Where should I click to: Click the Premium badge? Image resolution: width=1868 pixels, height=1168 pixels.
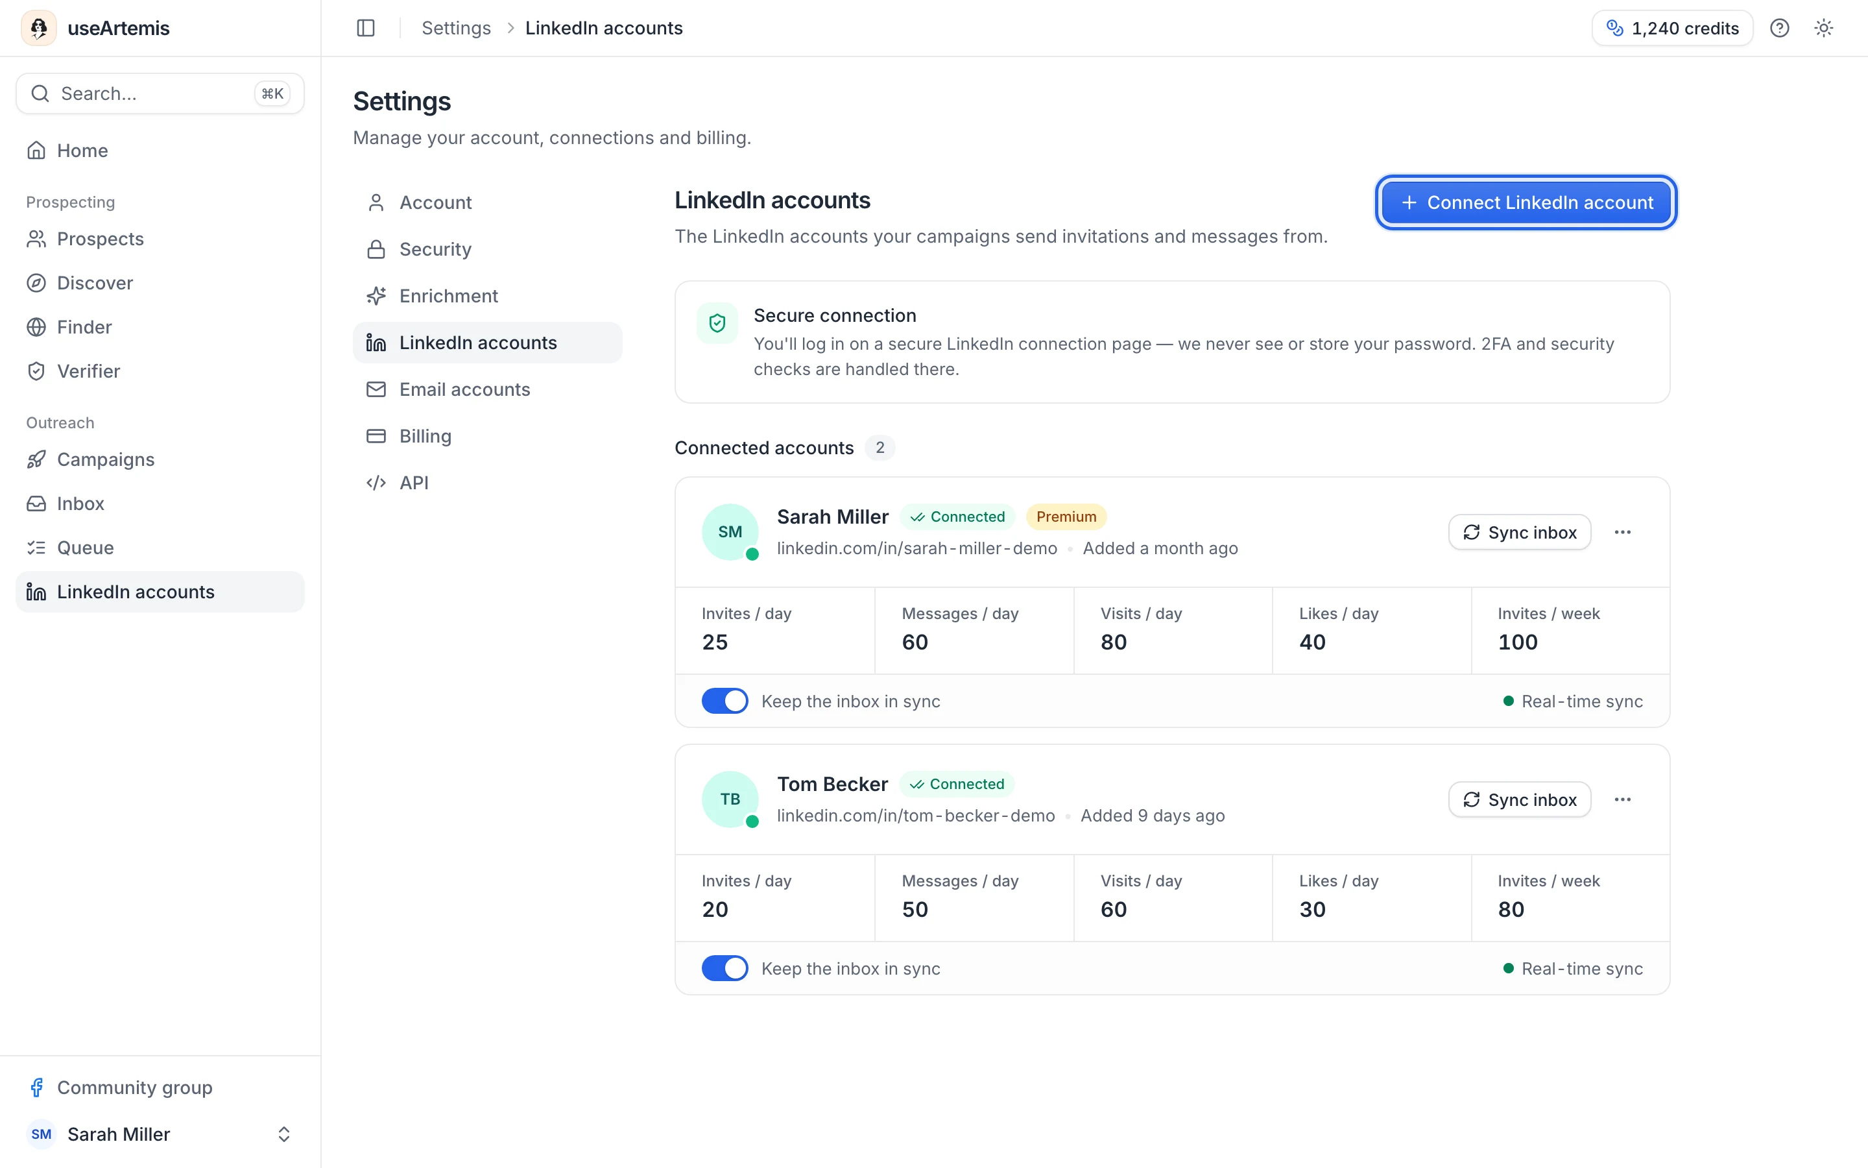click(x=1066, y=516)
